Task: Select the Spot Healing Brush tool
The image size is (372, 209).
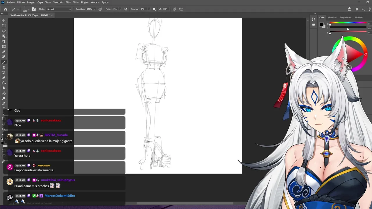Action: coord(4,57)
